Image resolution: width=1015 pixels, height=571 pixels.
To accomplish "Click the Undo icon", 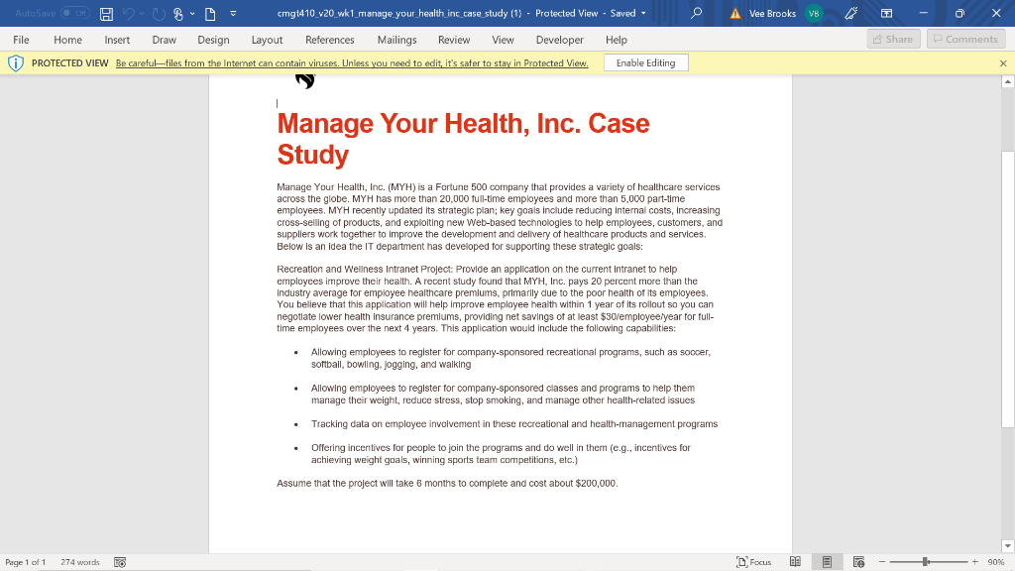I will [x=129, y=14].
